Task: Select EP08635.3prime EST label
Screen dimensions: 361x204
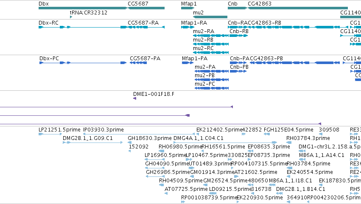Action: point(269,147)
